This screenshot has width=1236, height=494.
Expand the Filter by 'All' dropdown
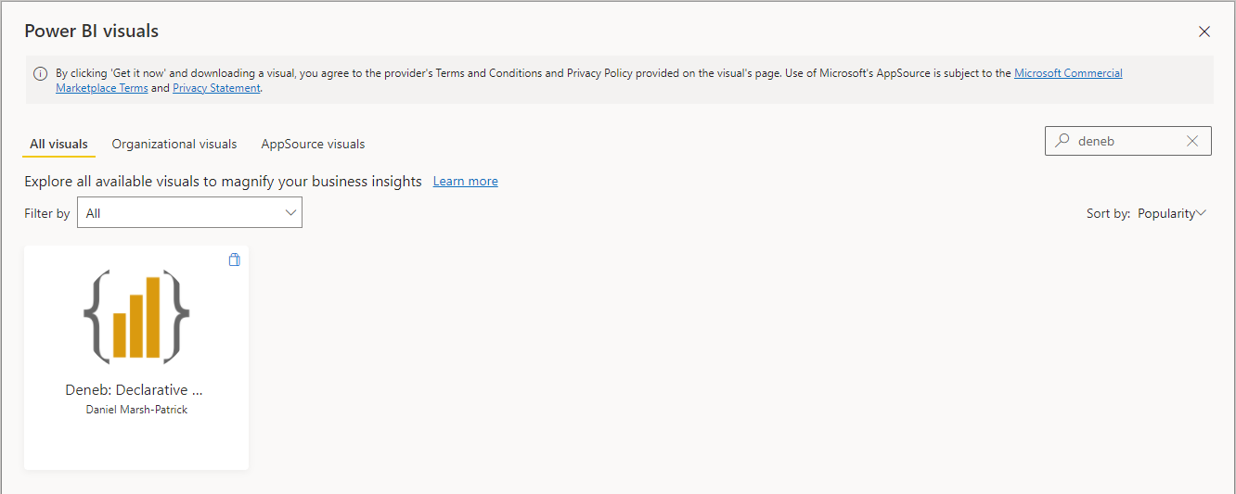pyautogui.click(x=189, y=212)
